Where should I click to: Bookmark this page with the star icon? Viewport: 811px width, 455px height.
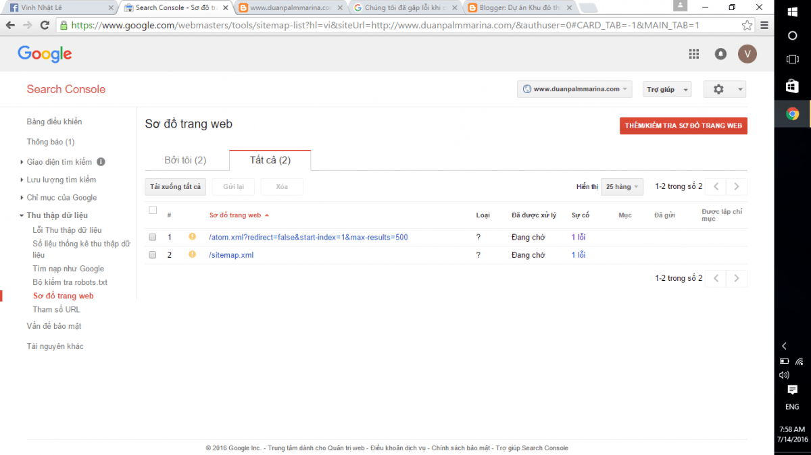(x=747, y=25)
